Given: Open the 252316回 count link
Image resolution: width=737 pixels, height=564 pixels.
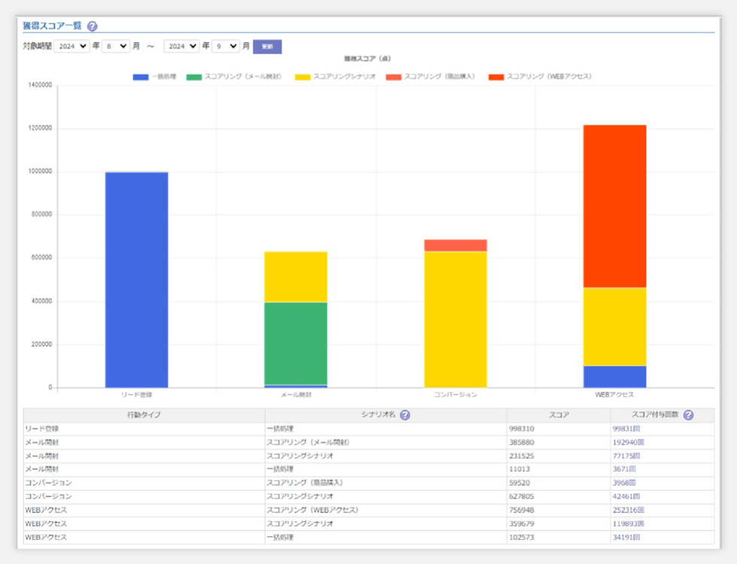Looking at the screenshot, I should coord(628,510).
